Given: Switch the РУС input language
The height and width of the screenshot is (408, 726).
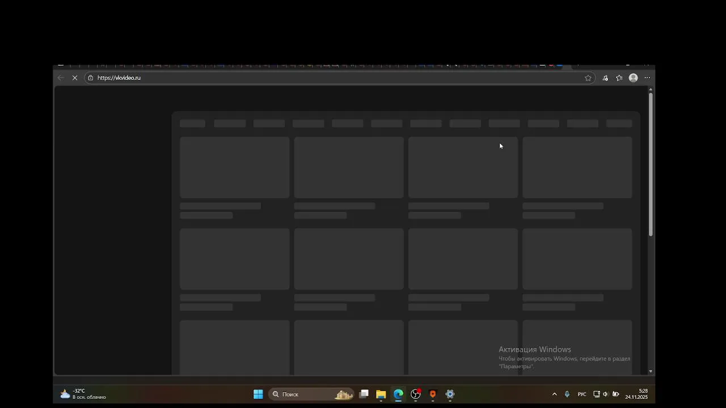Looking at the screenshot, I should pyautogui.click(x=582, y=394).
